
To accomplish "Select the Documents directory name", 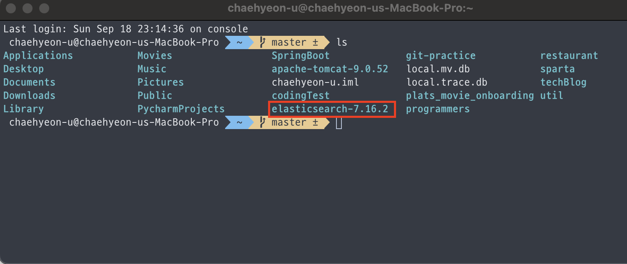I will [x=29, y=82].
